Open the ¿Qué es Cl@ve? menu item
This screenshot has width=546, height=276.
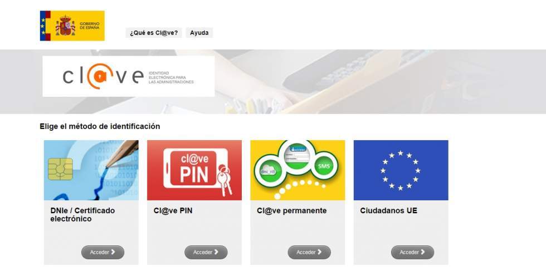(154, 33)
